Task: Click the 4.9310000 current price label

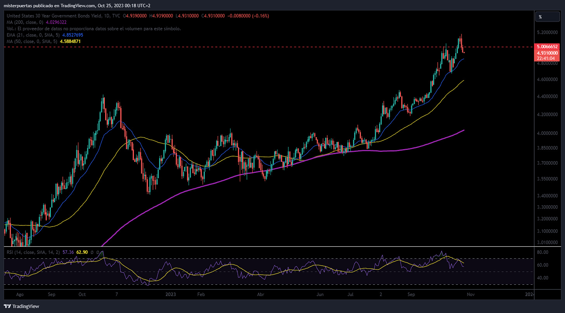Action: click(548, 53)
